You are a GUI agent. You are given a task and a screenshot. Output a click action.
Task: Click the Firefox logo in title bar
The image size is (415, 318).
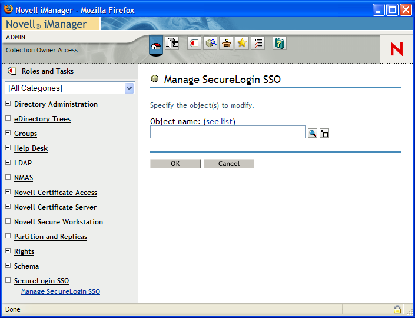pos(8,9)
